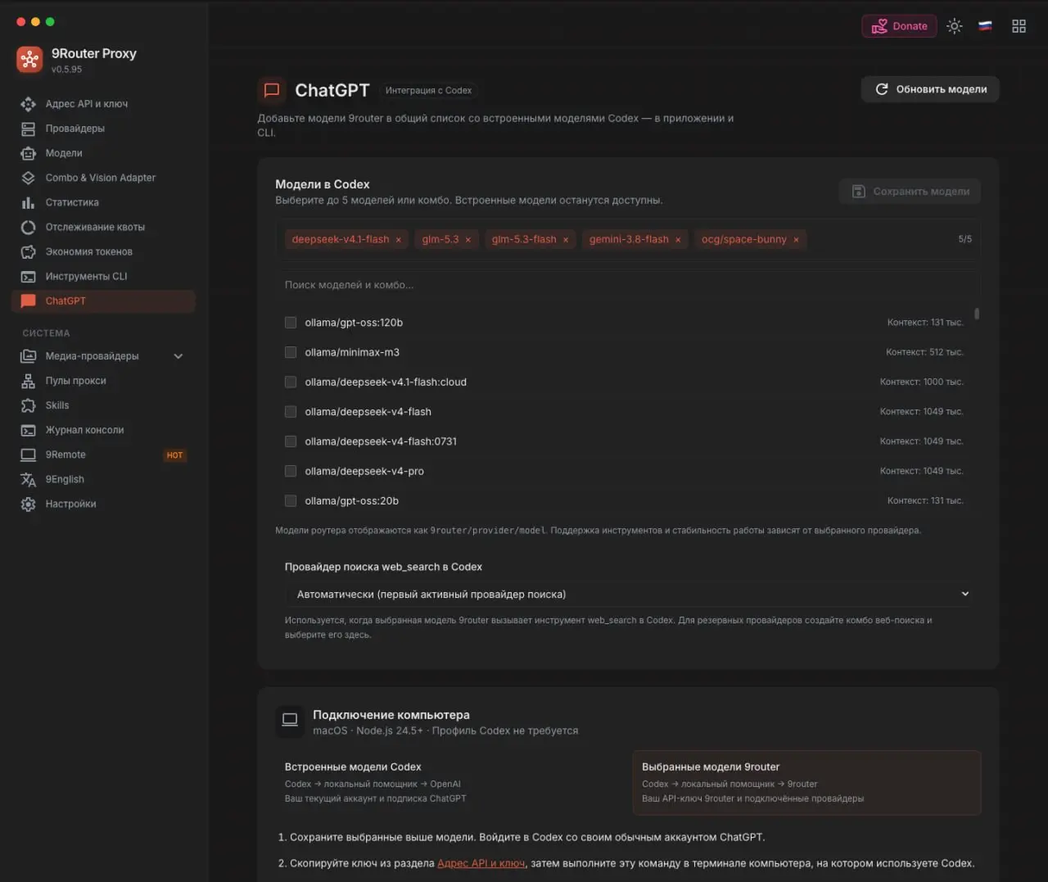Open the Skills puzzle icon
This screenshot has width=1048, height=882.
pos(29,405)
